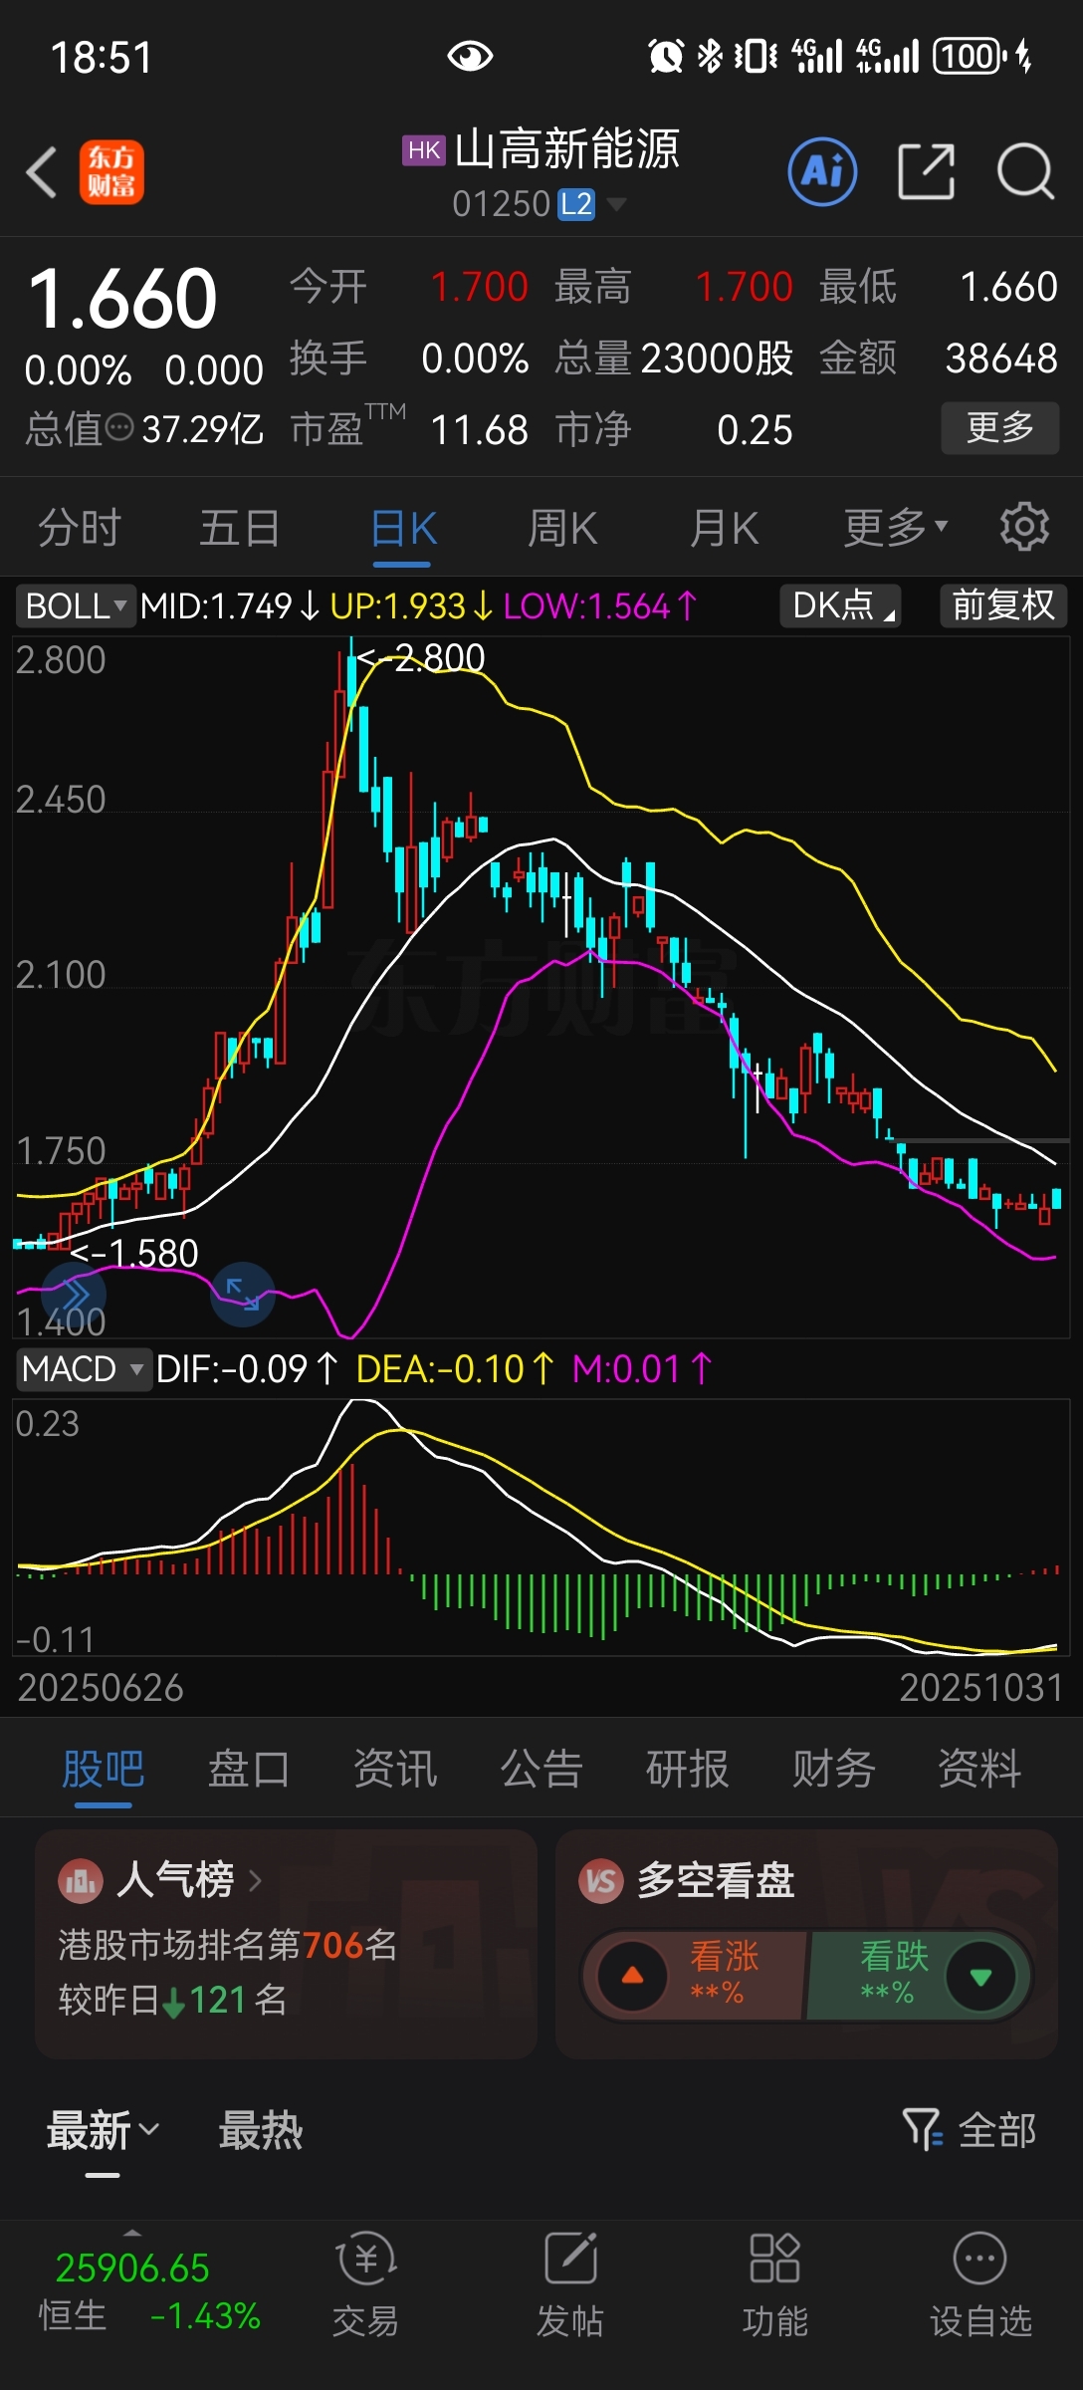
Task: Open the 最新 sort dropdown
Action: click(x=103, y=2130)
